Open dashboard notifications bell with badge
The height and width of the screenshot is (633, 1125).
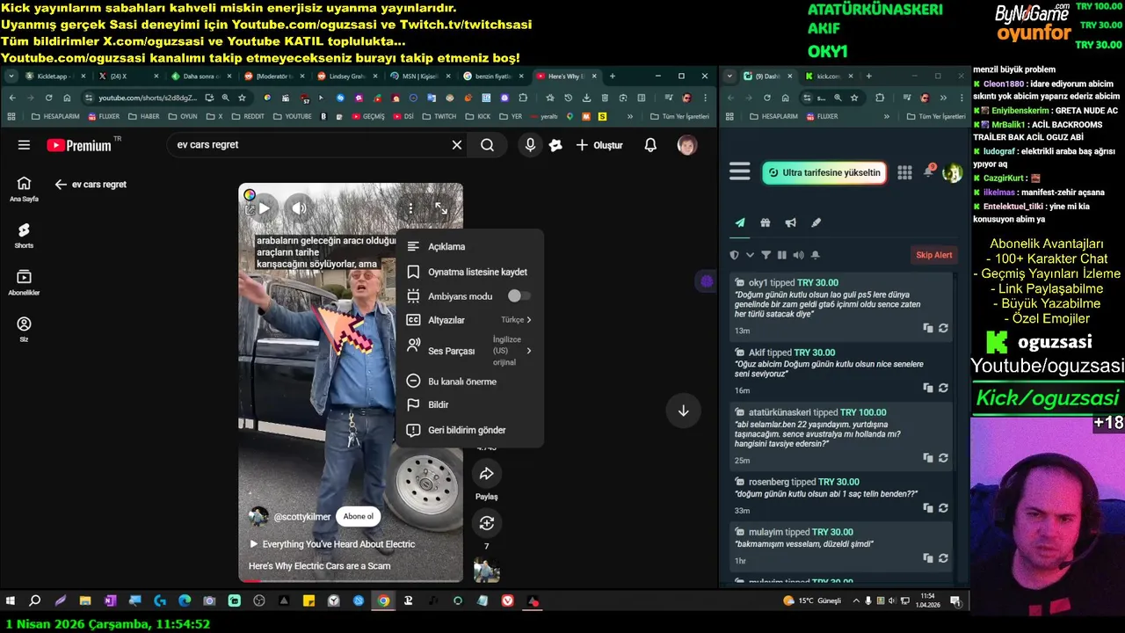[928, 171]
